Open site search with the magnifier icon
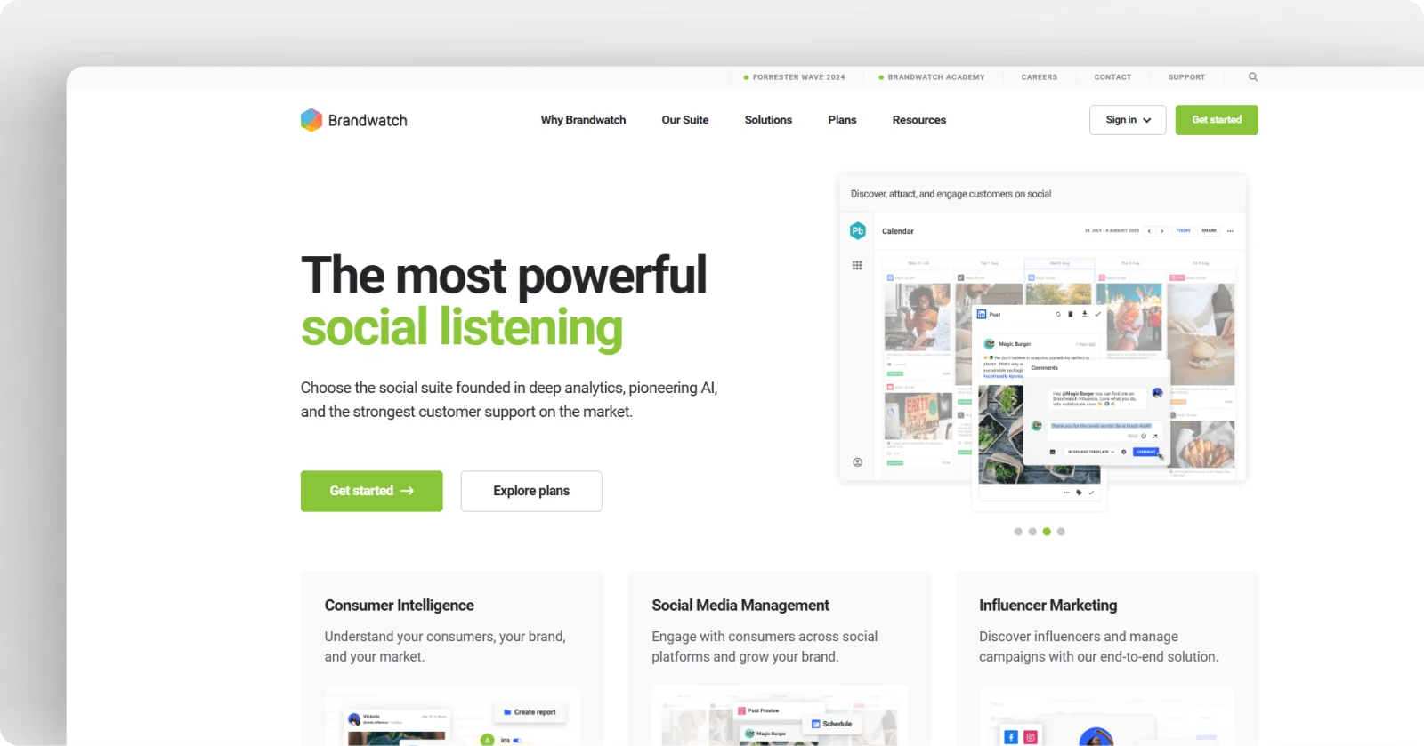This screenshot has width=1424, height=746. (1253, 77)
